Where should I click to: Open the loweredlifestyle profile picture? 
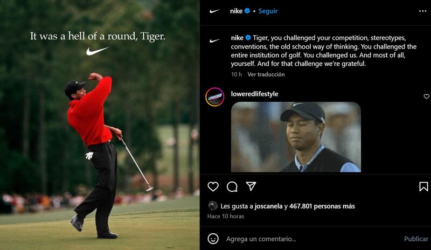[214, 97]
